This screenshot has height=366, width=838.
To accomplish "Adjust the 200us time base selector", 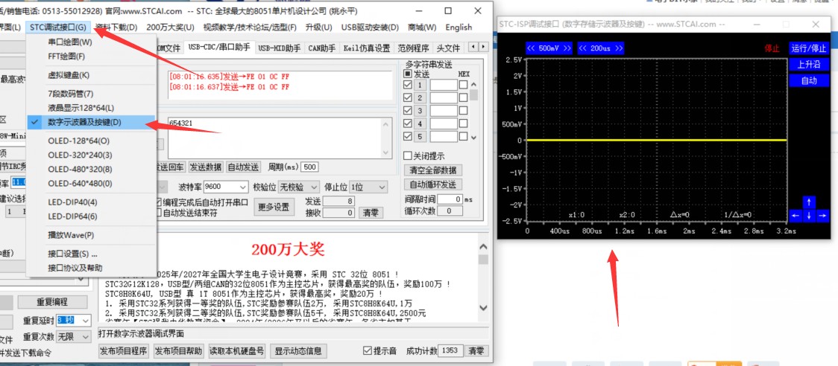I will coord(601,48).
